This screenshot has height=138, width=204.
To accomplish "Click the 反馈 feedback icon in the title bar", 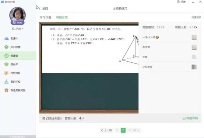I will click(x=178, y=2).
